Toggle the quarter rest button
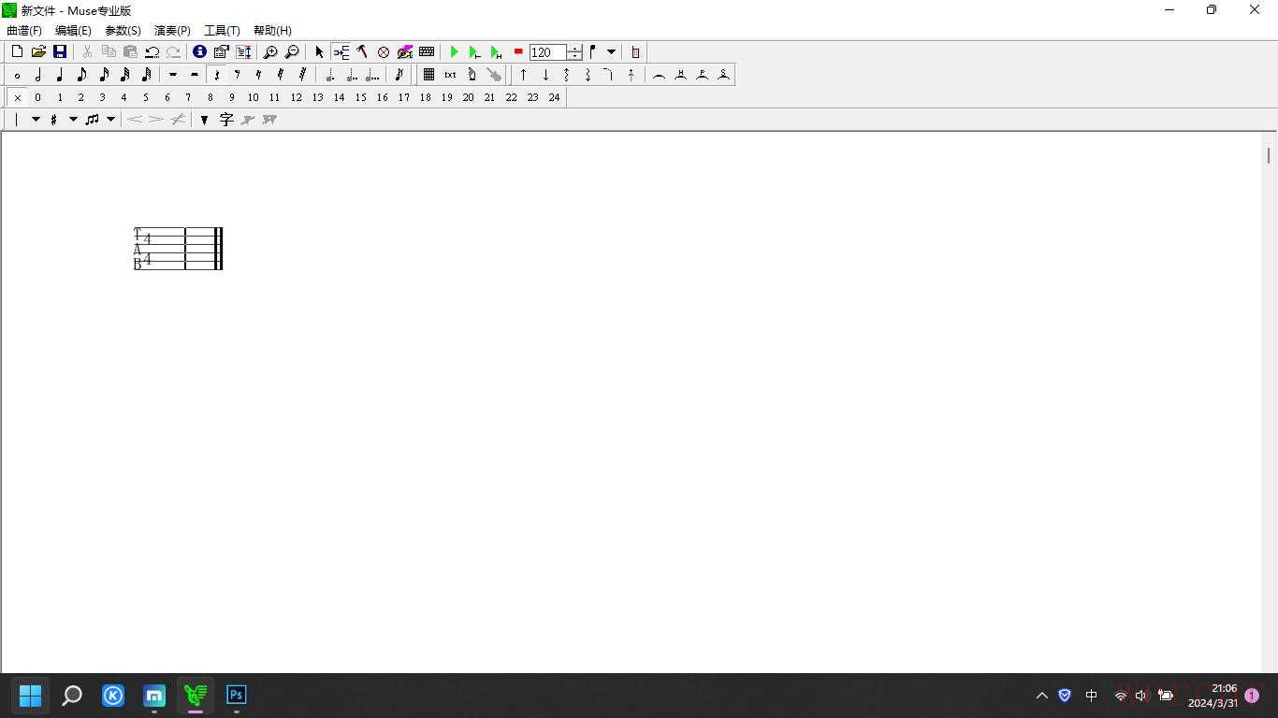This screenshot has width=1278, height=718. point(216,75)
